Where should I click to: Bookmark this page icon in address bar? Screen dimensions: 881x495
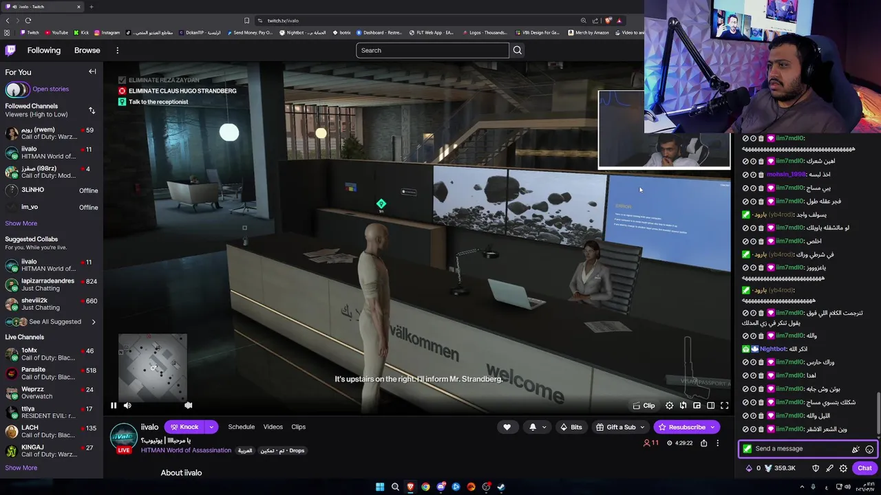246,21
